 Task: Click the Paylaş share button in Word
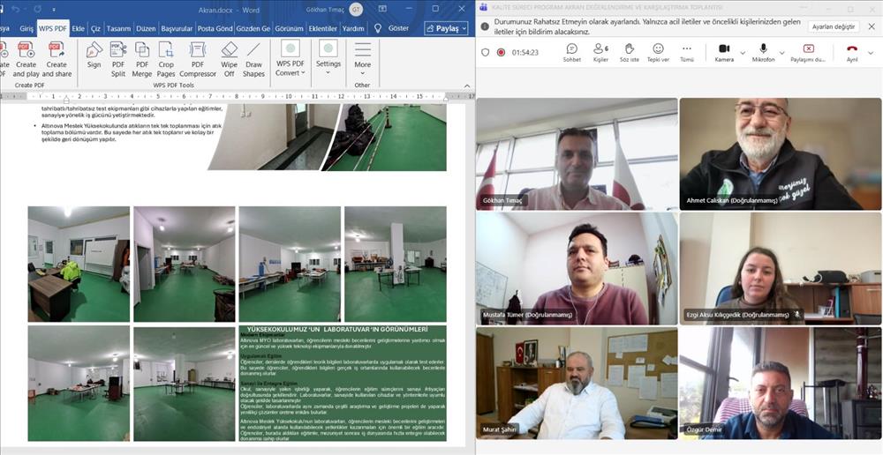coord(445,28)
